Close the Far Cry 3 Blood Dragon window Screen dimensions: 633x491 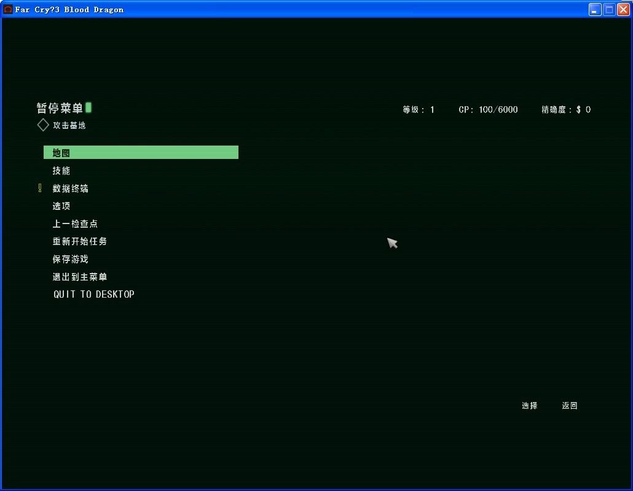623,10
